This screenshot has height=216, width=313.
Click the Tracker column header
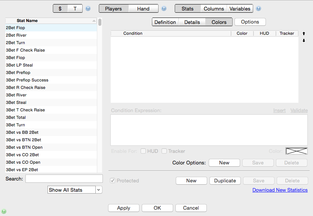point(287,33)
